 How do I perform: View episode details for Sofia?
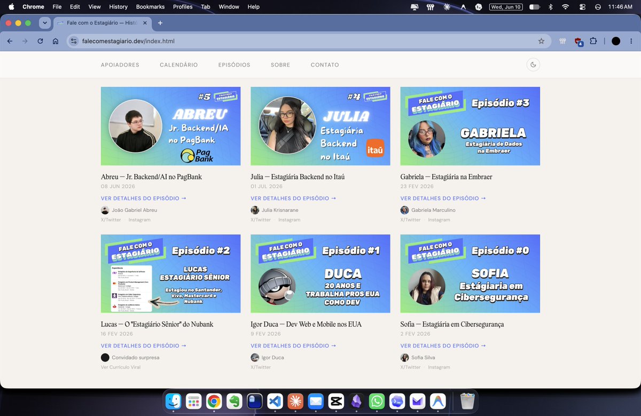tap(443, 346)
